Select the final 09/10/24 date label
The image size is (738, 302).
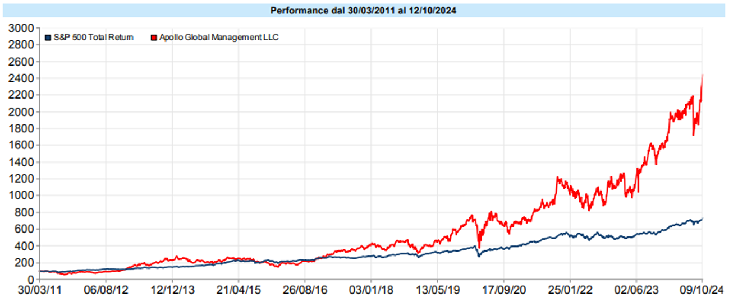[703, 291]
